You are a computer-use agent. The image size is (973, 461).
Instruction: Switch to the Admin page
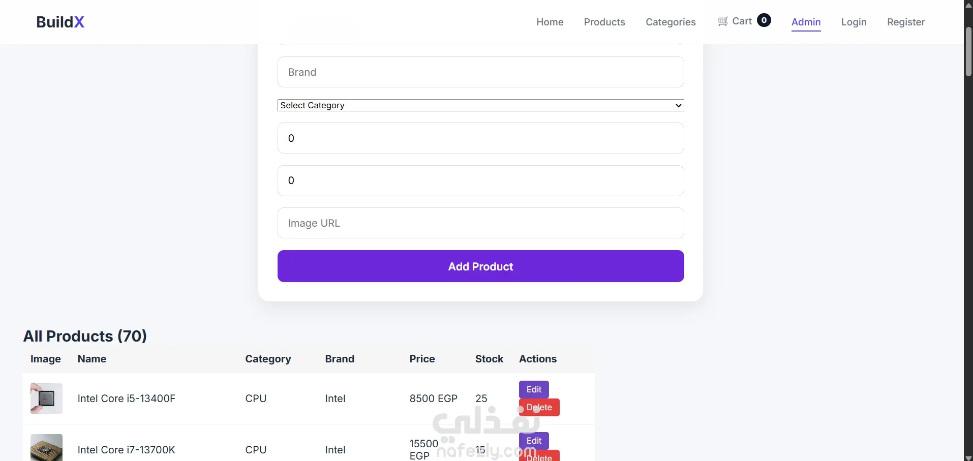(x=806, y=22)
